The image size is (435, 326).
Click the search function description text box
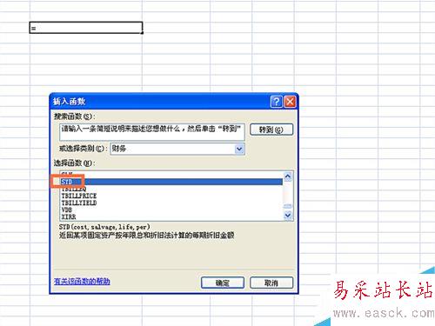click(152, 132)
